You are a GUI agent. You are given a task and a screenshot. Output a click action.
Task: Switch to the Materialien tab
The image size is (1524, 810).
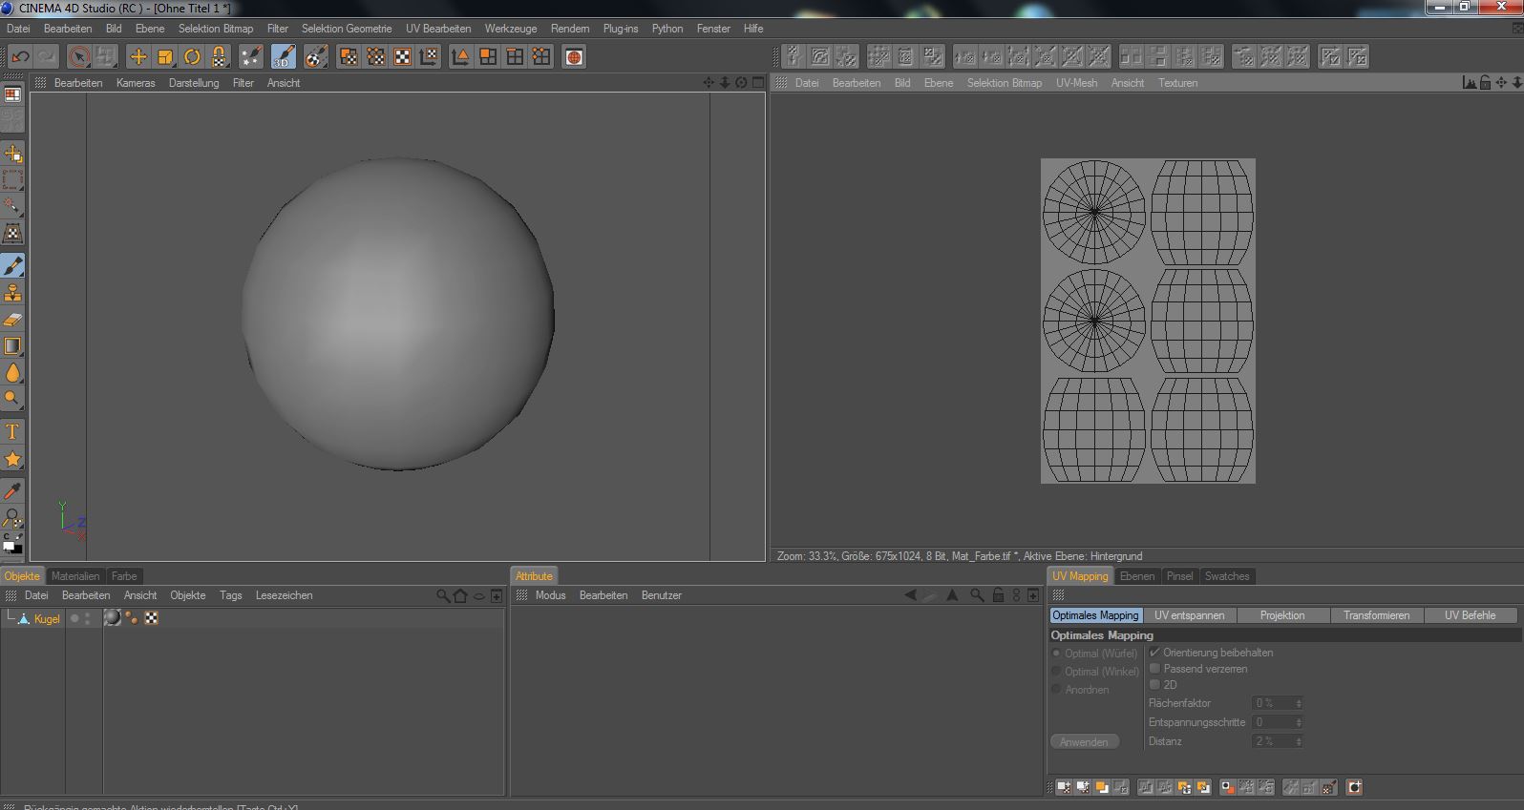(x=75, y=576)
